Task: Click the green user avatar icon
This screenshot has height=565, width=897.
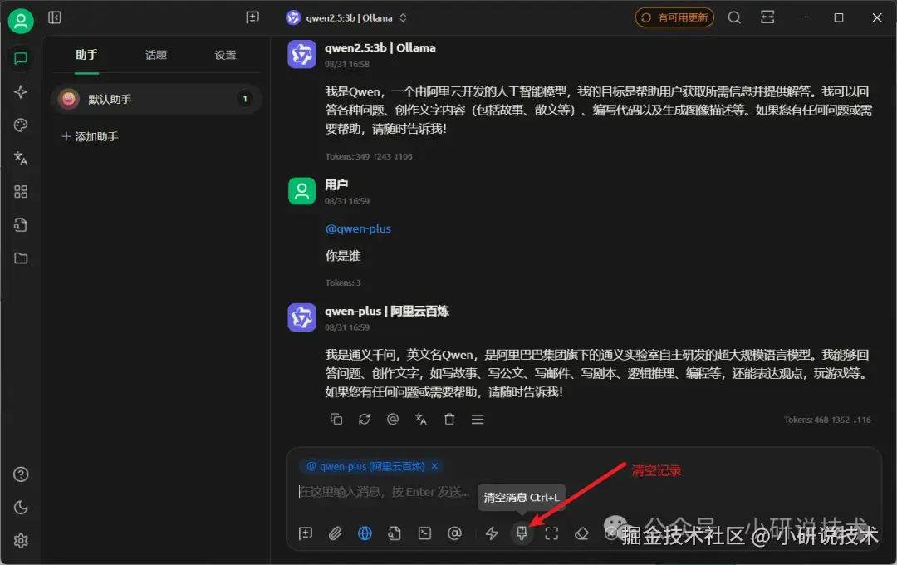Action: point(21,21)
